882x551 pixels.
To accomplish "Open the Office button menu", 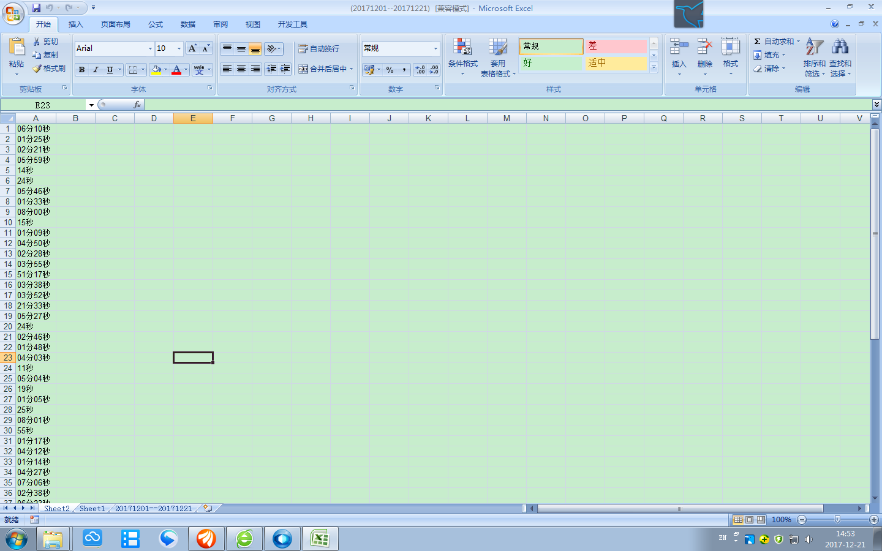I will 13,13.
